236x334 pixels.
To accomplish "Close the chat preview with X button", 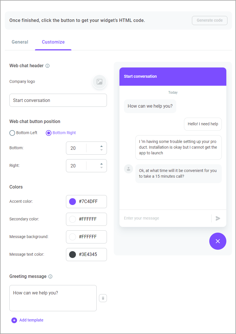I will tap(218, 241).
